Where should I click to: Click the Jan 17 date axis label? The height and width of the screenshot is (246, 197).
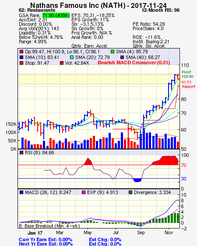pos(35,233)
